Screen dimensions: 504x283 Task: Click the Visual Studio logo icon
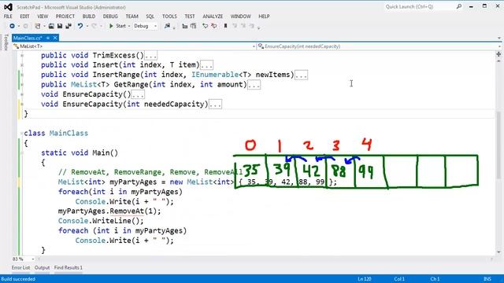(8, 7)
